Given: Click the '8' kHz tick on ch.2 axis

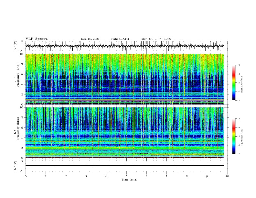Looking at the screenshot, I should click(x=23, y=118).
